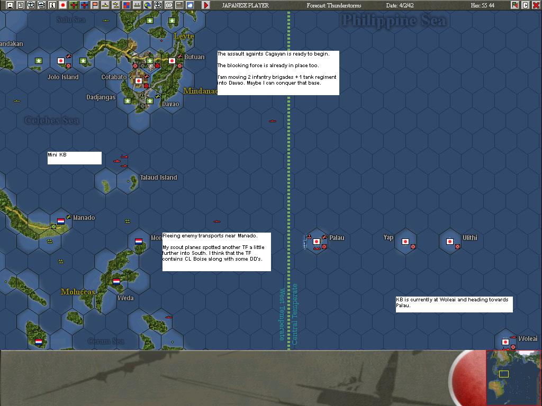Viewport: 542px width, 406px height.
Task: Select the red ship east of Manado
Action: pyautogui.click(x=216, y=222)
